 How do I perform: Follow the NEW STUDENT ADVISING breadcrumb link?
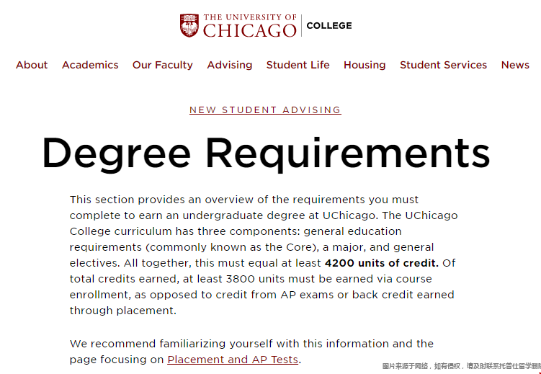[x=265, y=110]
